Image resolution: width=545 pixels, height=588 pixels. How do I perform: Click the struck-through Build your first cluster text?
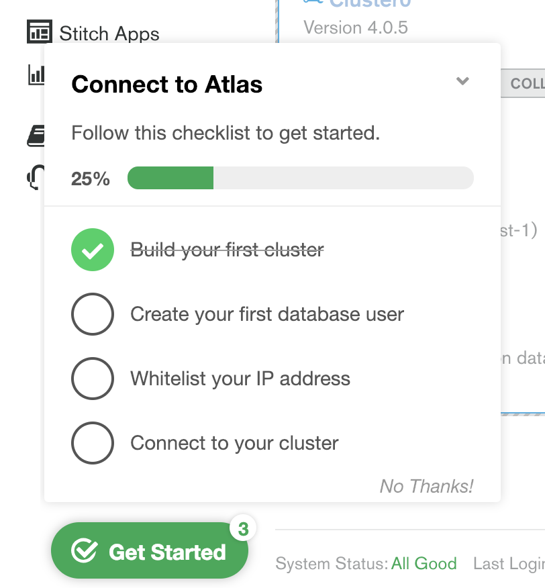coord(227,250)
